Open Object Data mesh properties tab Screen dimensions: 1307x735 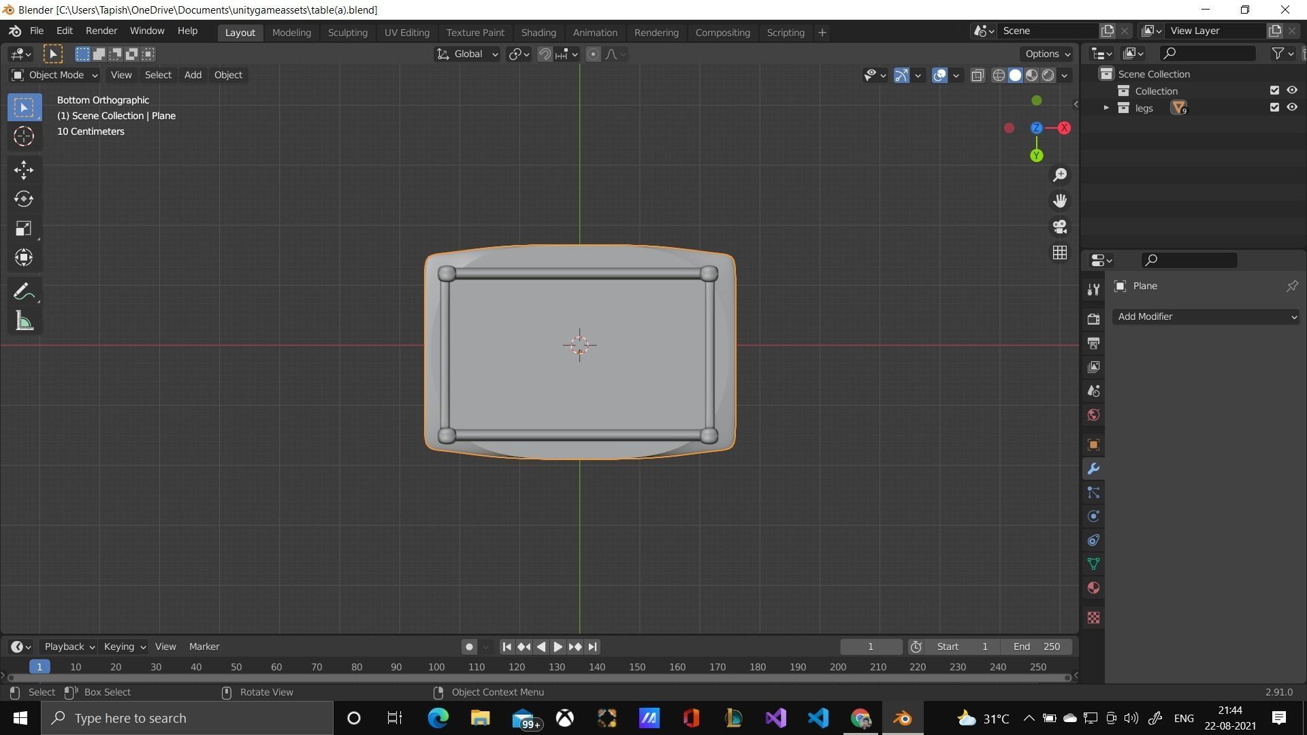pos(1093,563)
